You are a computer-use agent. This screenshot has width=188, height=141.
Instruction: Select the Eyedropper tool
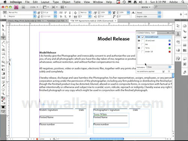pos(3,86)
